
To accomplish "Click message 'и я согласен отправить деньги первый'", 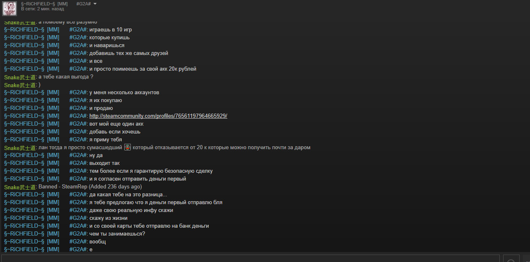I will point(138,179).
